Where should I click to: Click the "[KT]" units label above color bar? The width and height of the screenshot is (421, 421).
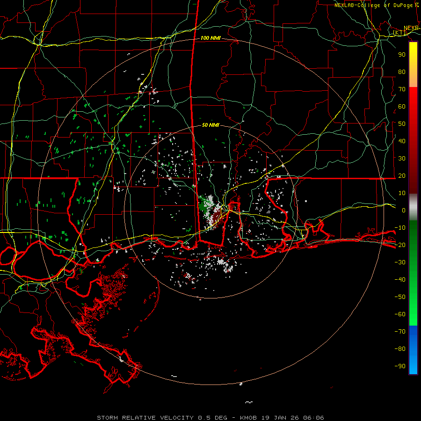[400, 33]
